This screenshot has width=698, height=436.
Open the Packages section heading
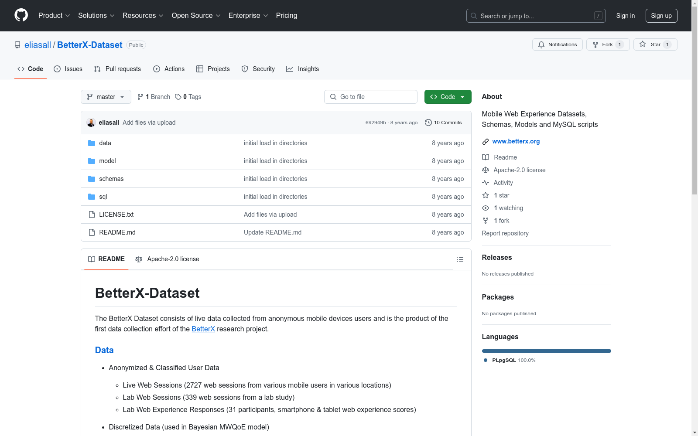click(498, 297)
